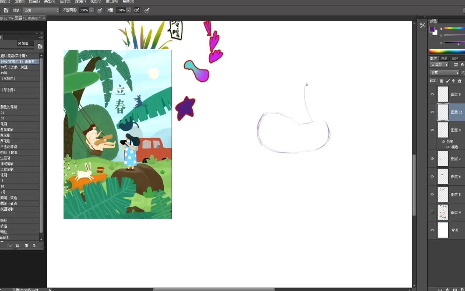Screen dimensions: 465x291
Task: Click the brush size 10 像素 field
Action: [25, 43]
